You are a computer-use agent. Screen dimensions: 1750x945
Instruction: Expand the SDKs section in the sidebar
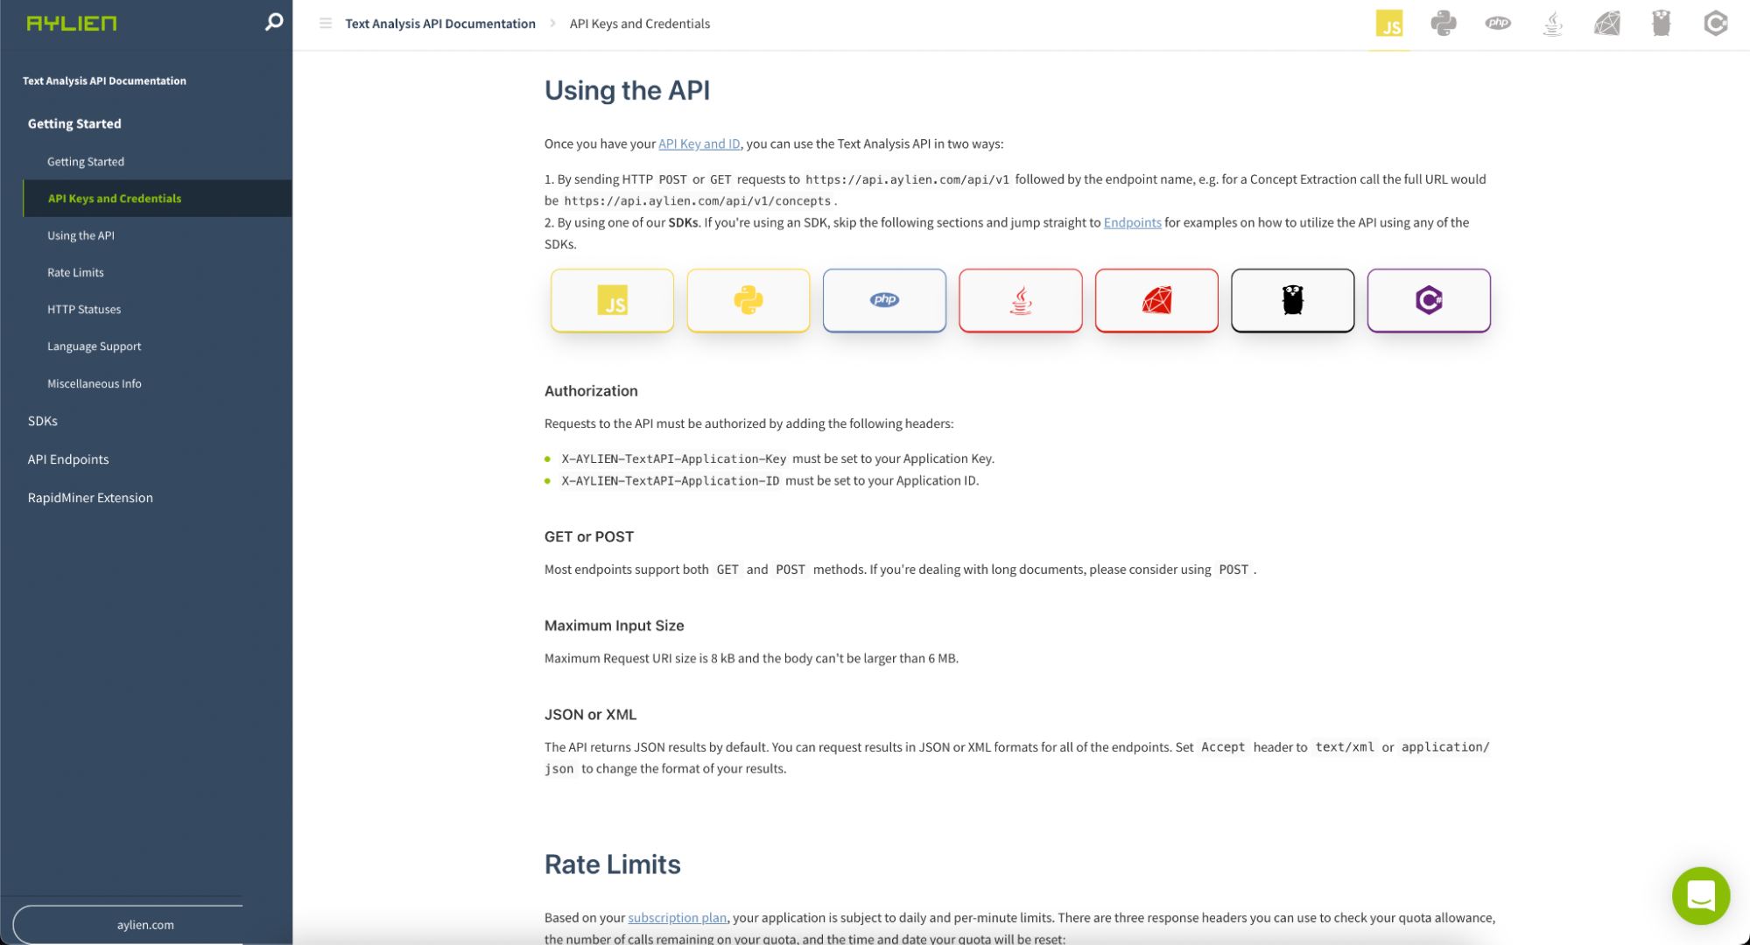[x=43, y=421]
